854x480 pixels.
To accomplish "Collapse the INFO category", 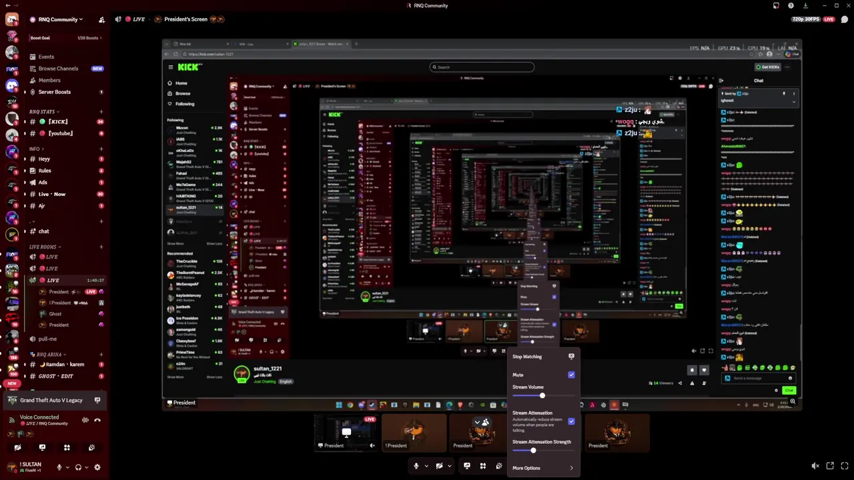I will 37,149.
